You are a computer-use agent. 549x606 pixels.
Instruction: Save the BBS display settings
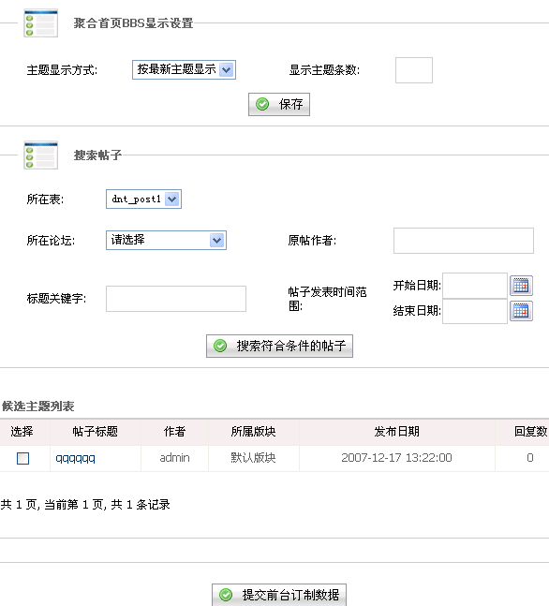[x=279, y=104]
